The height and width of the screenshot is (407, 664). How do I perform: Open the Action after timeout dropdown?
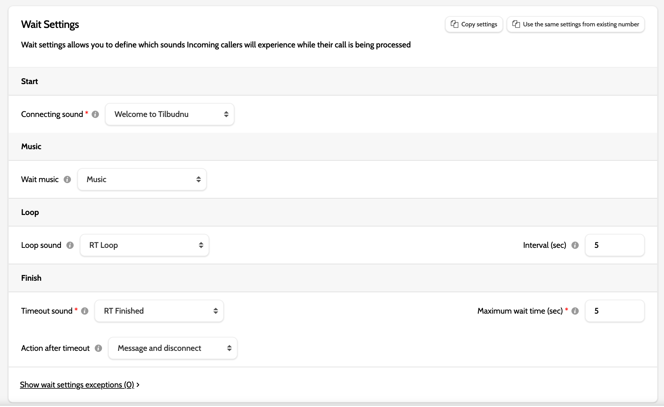173,348
